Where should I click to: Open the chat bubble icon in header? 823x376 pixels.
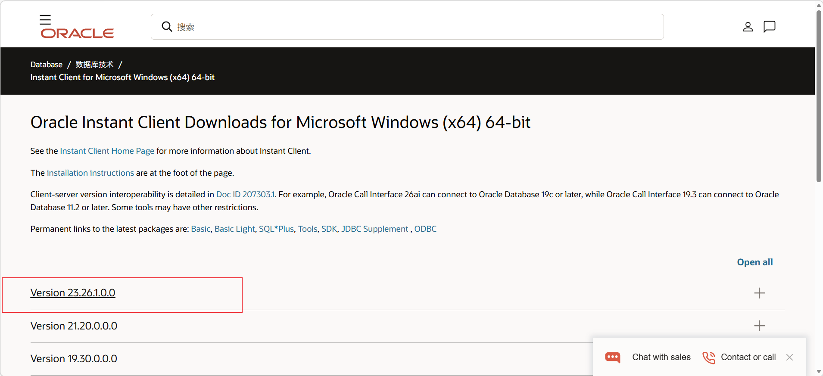(770, 27)
